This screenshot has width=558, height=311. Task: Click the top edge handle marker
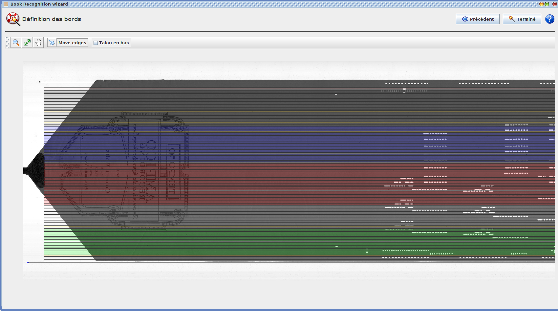click(40, 82)
